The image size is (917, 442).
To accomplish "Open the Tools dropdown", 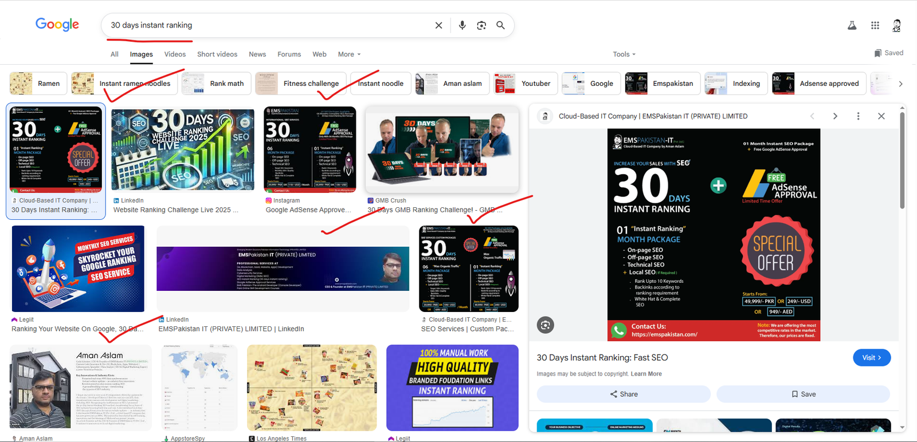I will [624, 54].
